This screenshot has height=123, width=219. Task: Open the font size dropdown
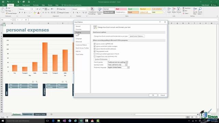coord(35,9)
